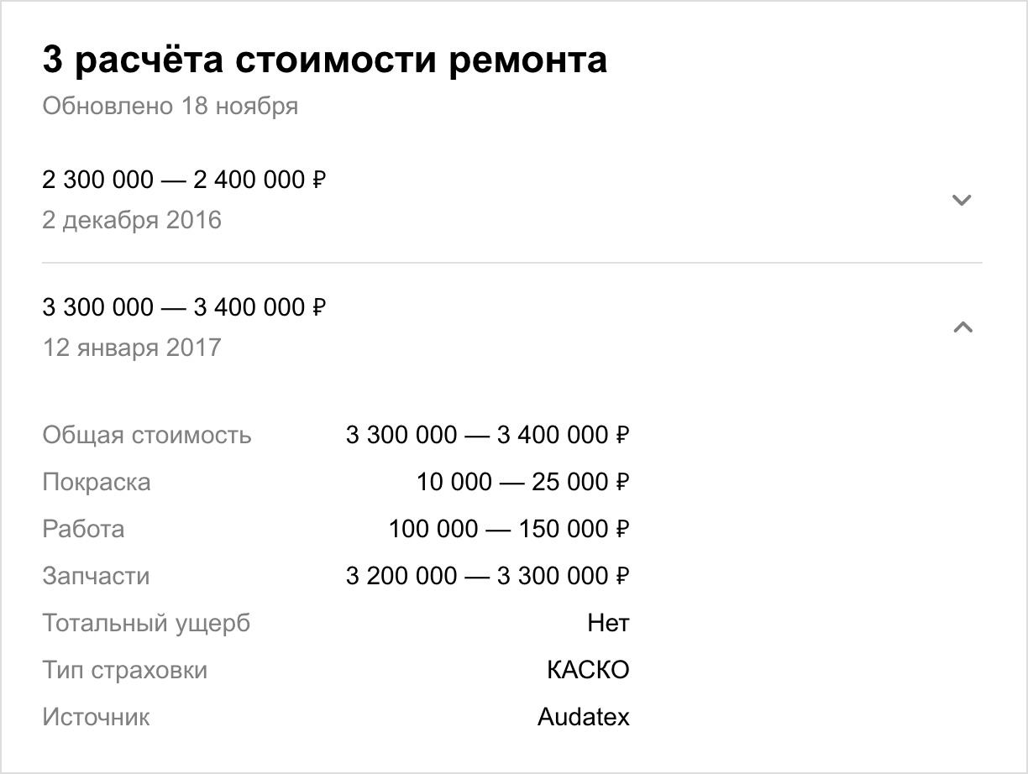Open the 2 300 000 — 2 400 000 ₽ row
Viewport: 1028px width, 774px height.
(512, 200)
